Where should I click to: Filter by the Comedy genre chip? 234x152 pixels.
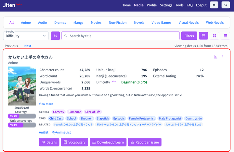coord(58,112)
